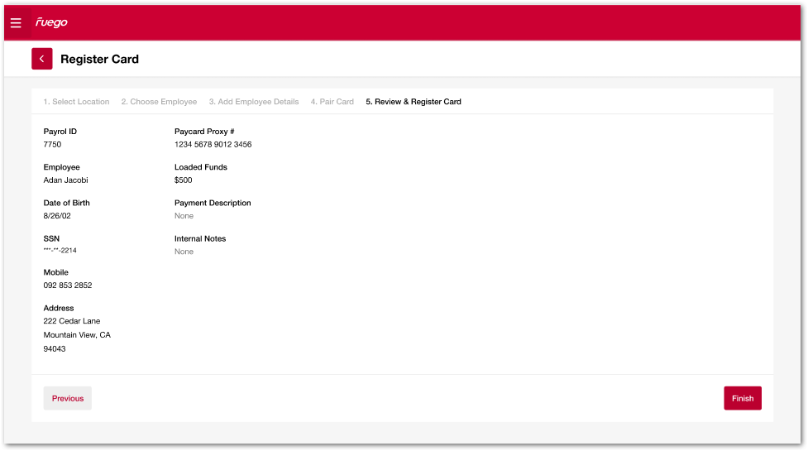Open the hamburger navigation menu
Image resolution: width=808 pixels, height=451 pixels.
16,22
